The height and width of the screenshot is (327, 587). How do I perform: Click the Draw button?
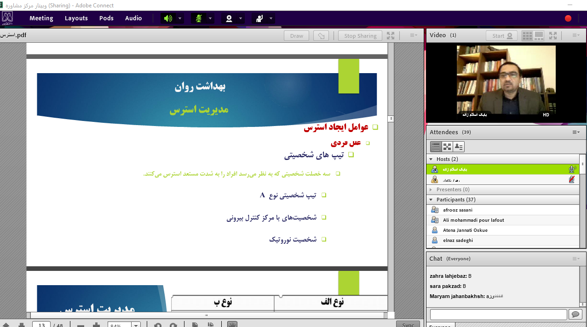[x=297, y=36]
